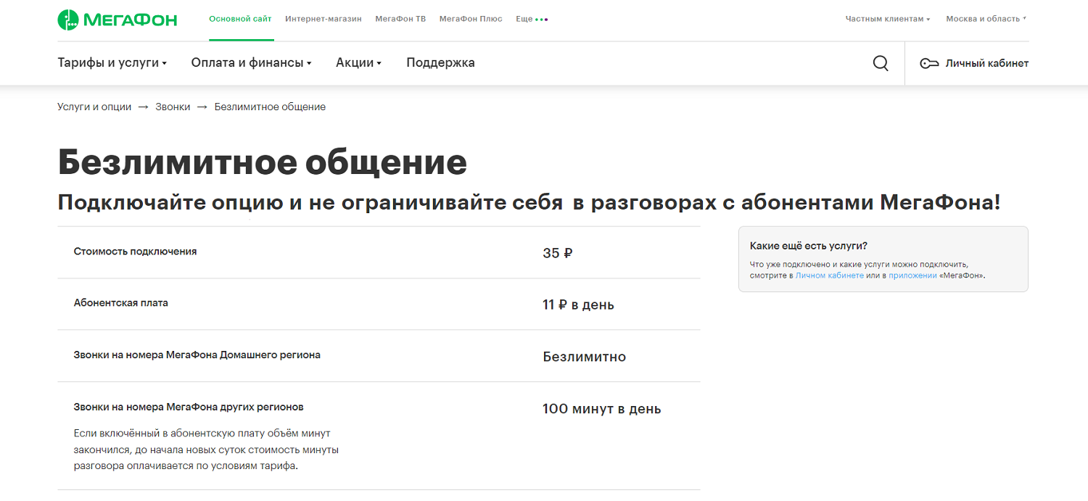Open the приложении link in sidebar
This screenshot has width=1088, height=501.
pyautogui.click(x=912, y=276)
